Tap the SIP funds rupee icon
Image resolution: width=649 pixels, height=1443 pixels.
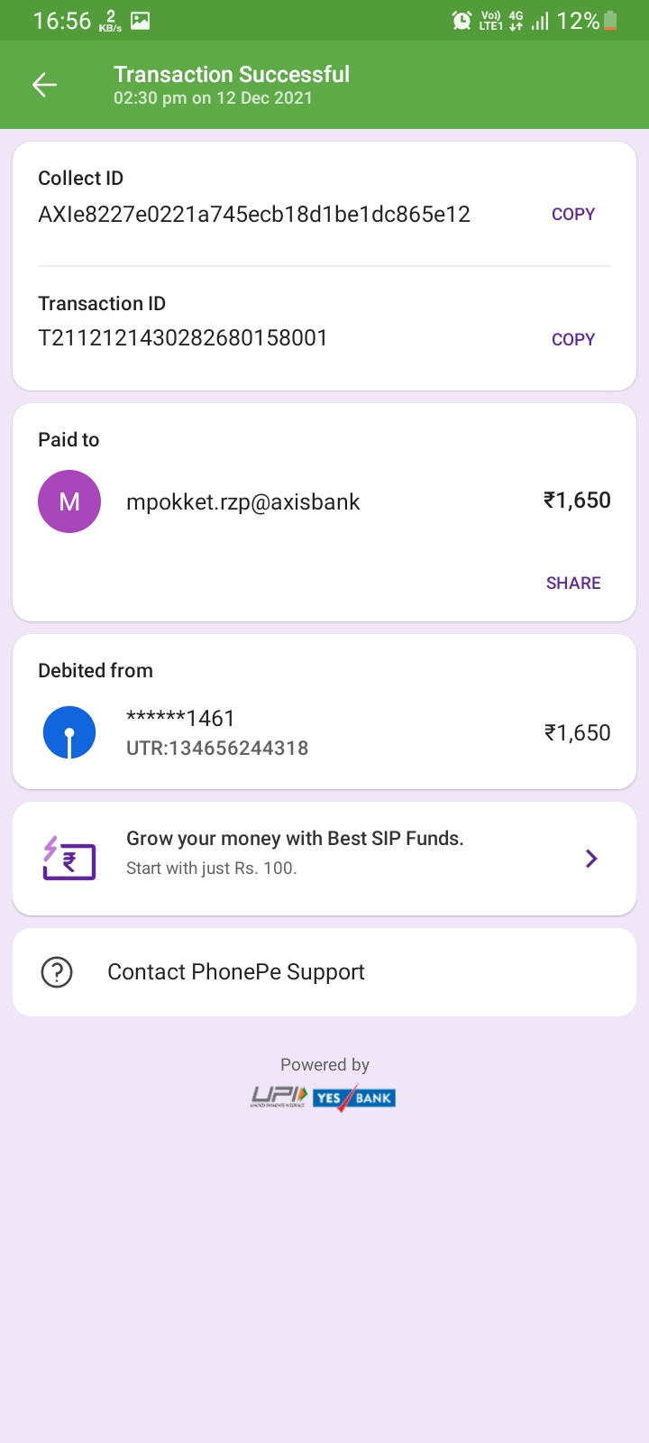(x=69, y=858)
